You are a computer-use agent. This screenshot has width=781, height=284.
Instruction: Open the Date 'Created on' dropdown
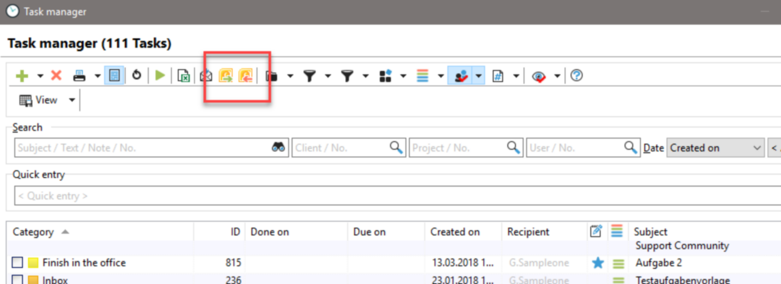(715, 148)
